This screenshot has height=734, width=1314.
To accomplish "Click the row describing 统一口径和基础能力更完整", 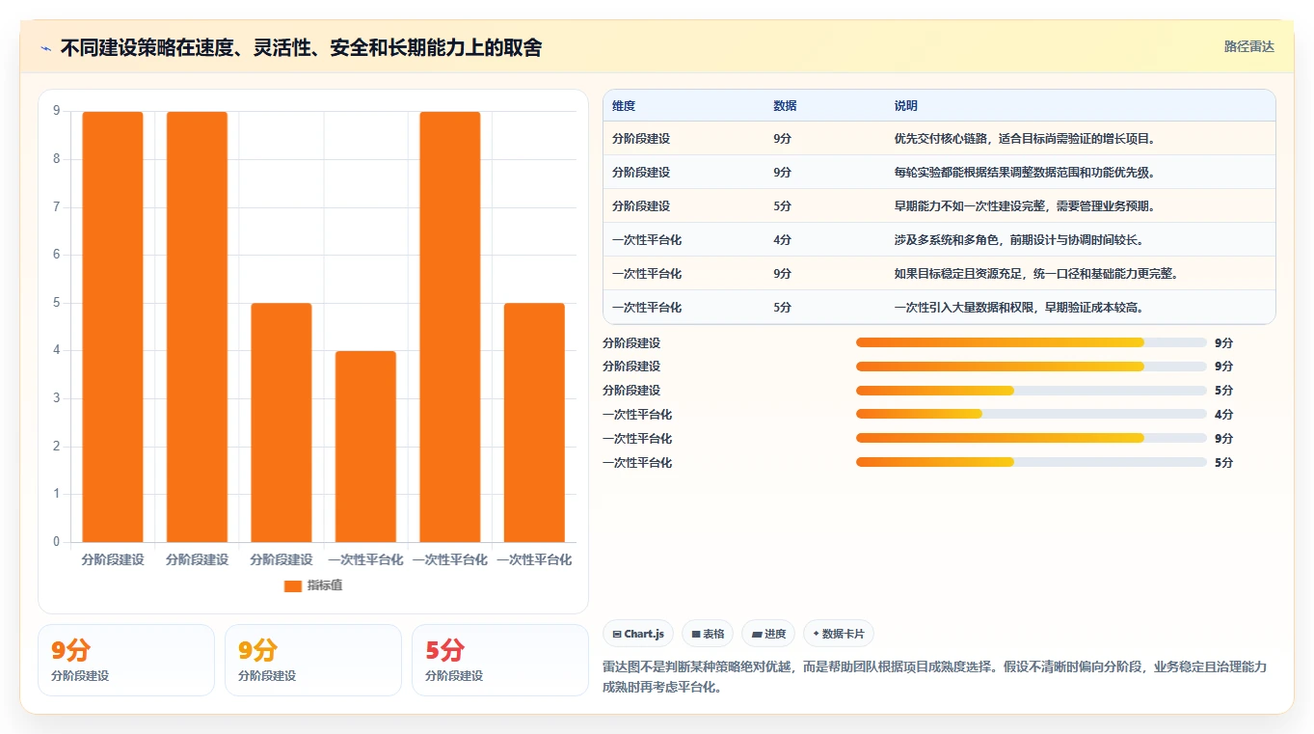I will coord(939,273).
